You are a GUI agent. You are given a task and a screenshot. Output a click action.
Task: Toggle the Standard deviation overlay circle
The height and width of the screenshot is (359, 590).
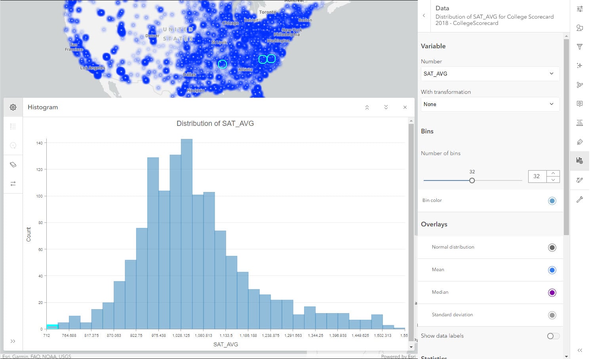[552, 315]
